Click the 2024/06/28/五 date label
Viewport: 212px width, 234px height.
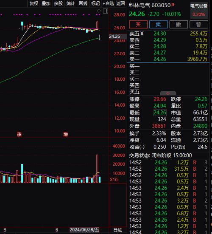tap(84, 230)
